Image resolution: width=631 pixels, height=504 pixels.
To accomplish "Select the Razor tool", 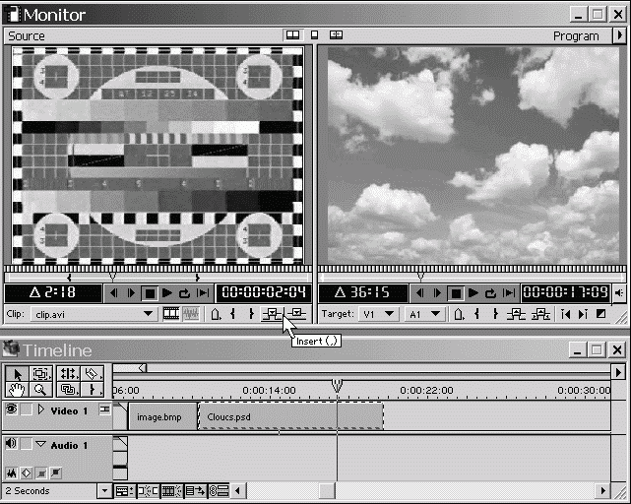I will (x=93, y=374).
